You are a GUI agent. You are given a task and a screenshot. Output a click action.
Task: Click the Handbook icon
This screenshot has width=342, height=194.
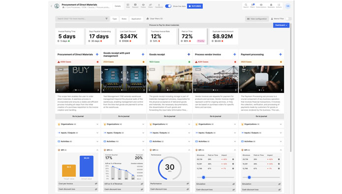(159, 5)
